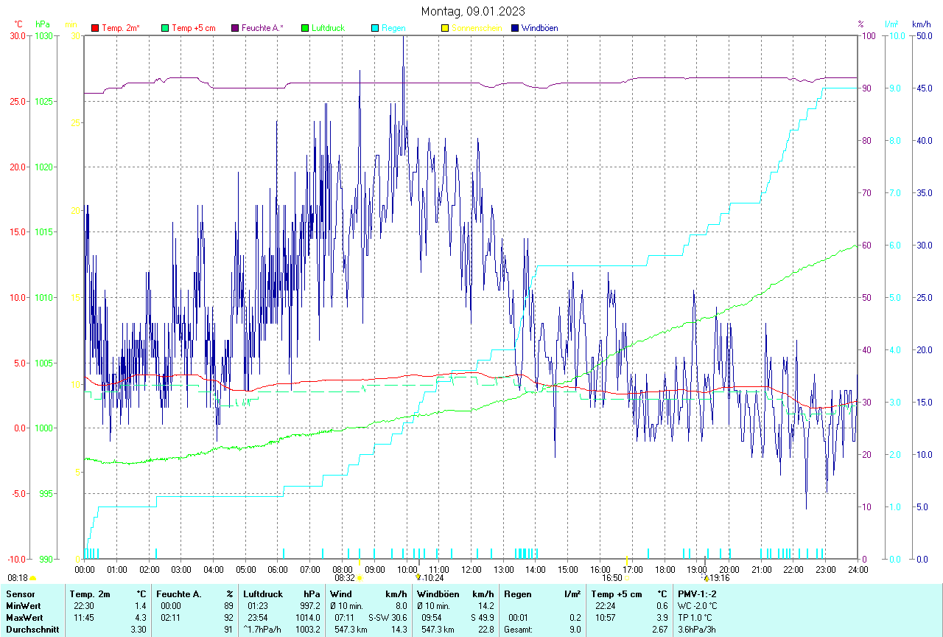Screen dimensions: 943x637
Task: Click the 1030 hPa axis tick label
Action: tap(43, 35)
